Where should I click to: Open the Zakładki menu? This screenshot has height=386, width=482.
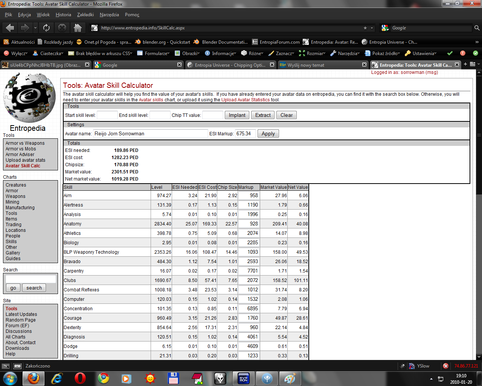(85, 15)
